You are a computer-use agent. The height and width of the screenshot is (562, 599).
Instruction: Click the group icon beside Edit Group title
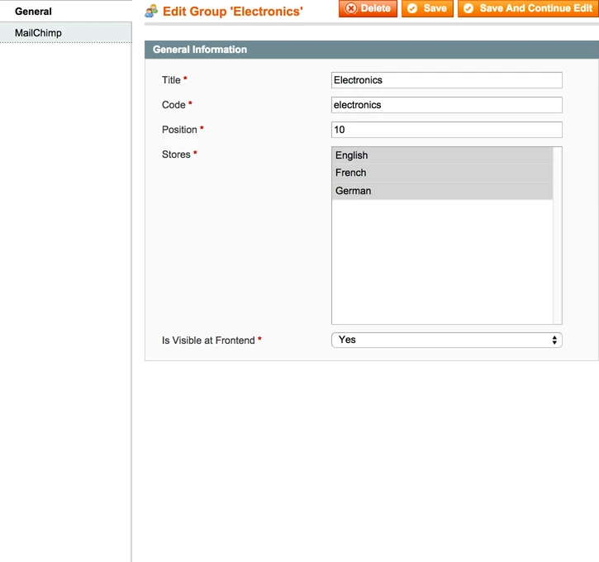pyautogui.click(x=151, y=12)
